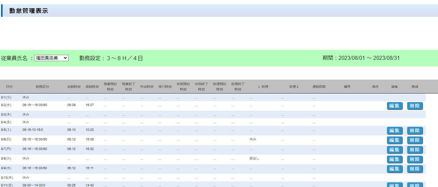Open the 従業員氏名 employee dropdown
The height and width of the screenshot is (187, 438).
[51, 58]
